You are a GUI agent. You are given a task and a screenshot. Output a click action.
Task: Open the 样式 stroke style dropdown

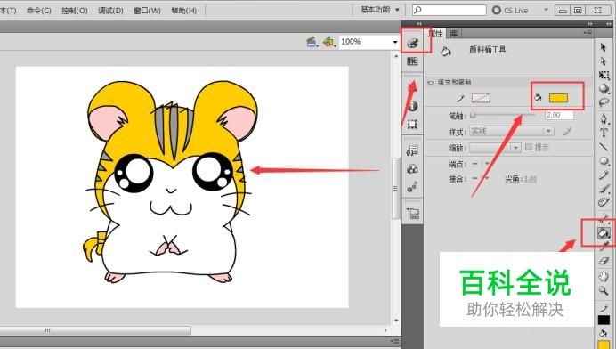point(512,131)
